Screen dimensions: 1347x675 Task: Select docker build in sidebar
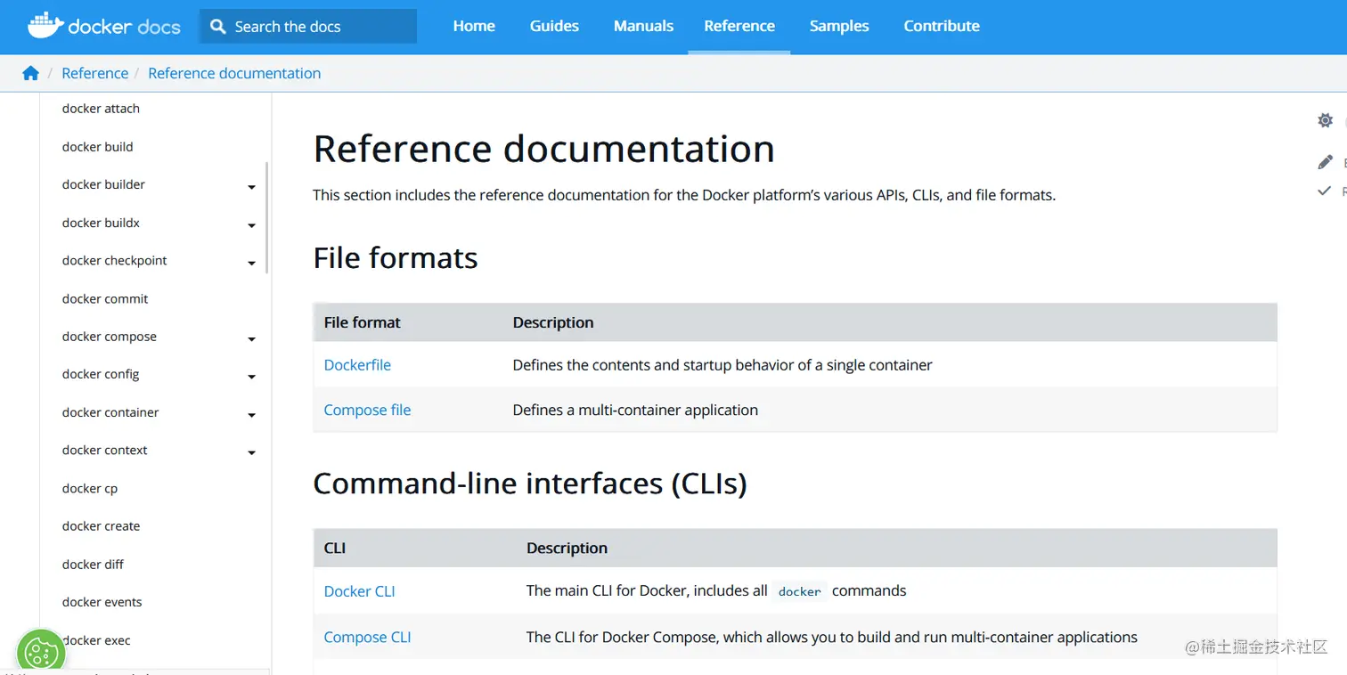point(97,147)
